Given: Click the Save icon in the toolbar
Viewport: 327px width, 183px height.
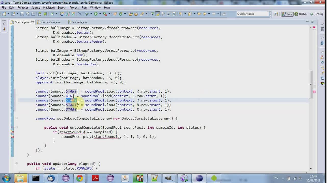Looking at the screenshot, I should tap(22, 14).
